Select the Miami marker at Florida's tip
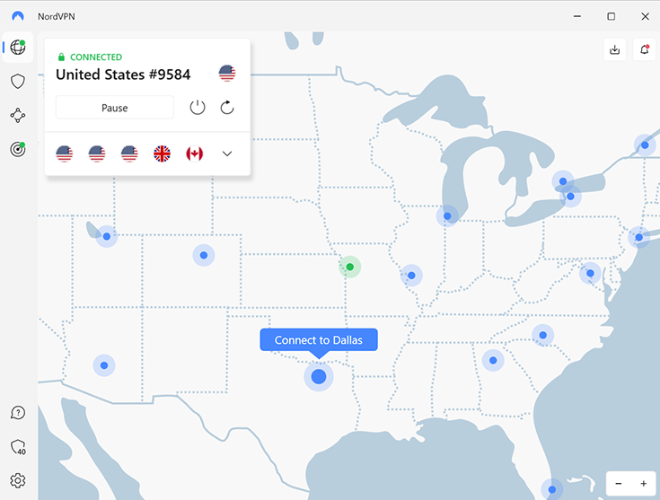 (x=552, y=489)
